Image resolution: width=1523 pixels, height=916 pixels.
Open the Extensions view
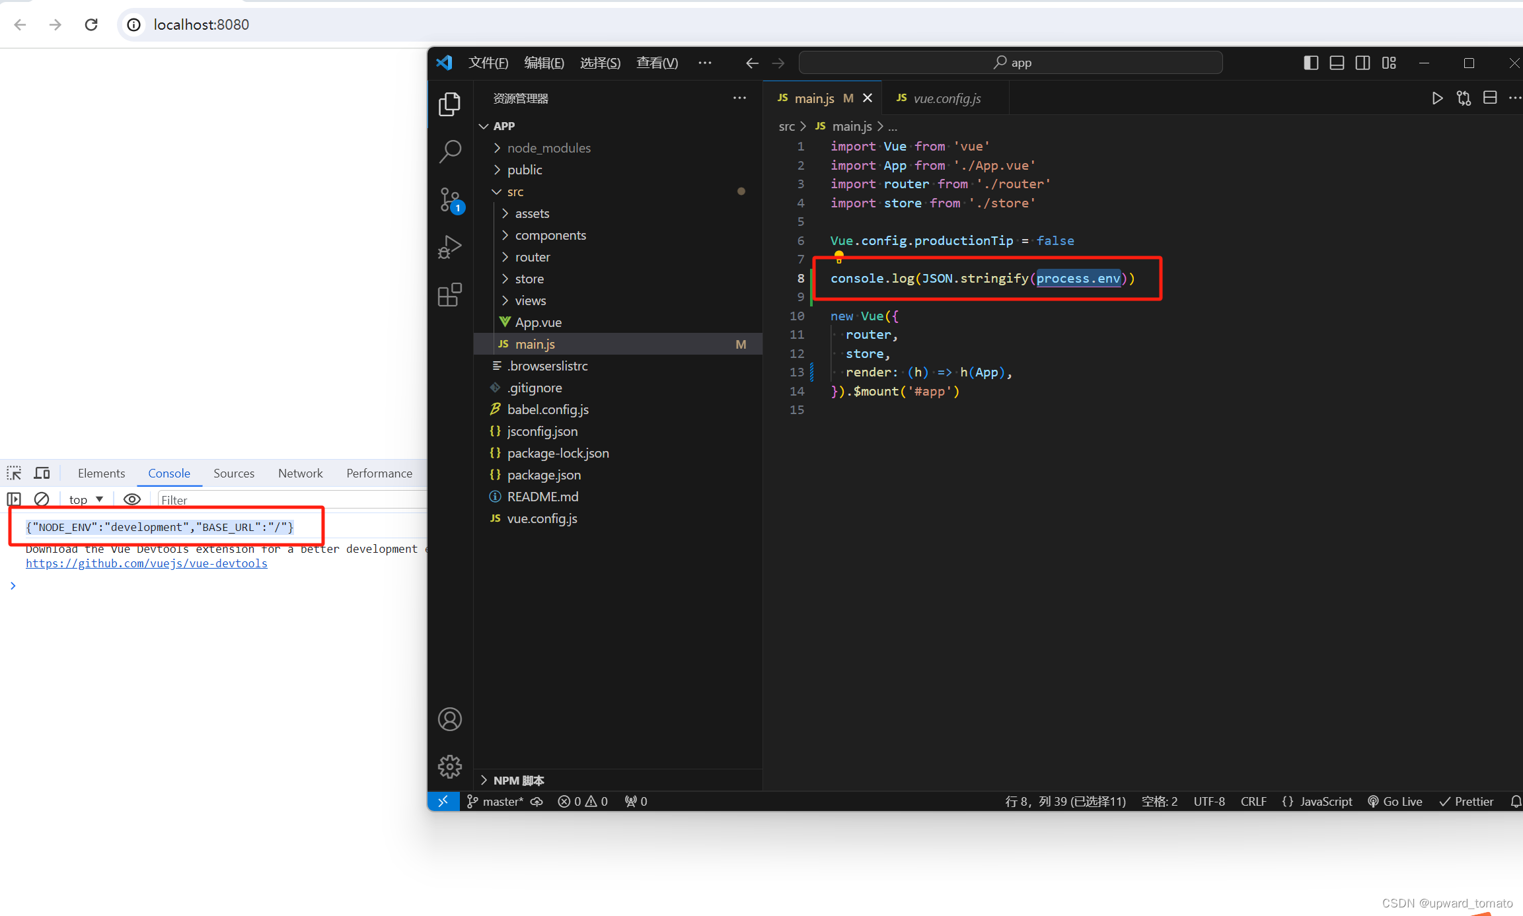(450, 295)
